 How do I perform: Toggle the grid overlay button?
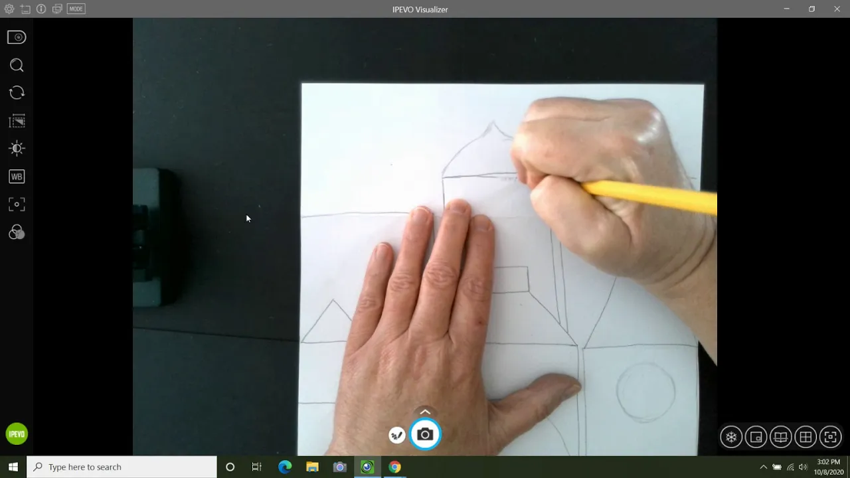pos(806,437)
